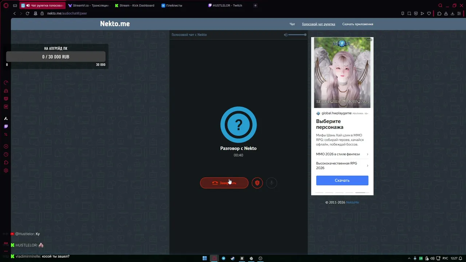The width and height of the screenshot is (466, 262).
Task: Adjust the voice chat volume slider
Action: [297, 35]
